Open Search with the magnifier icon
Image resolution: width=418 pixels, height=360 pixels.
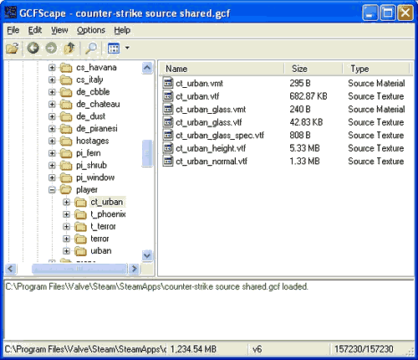91,48
